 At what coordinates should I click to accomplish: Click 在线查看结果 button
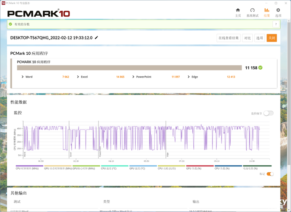229,38
